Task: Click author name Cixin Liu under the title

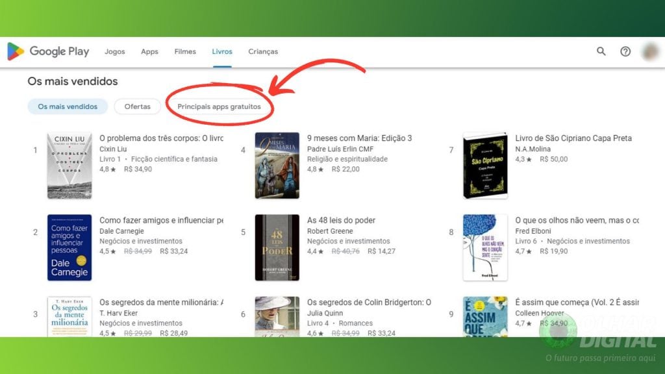Action: pos(113,149)
